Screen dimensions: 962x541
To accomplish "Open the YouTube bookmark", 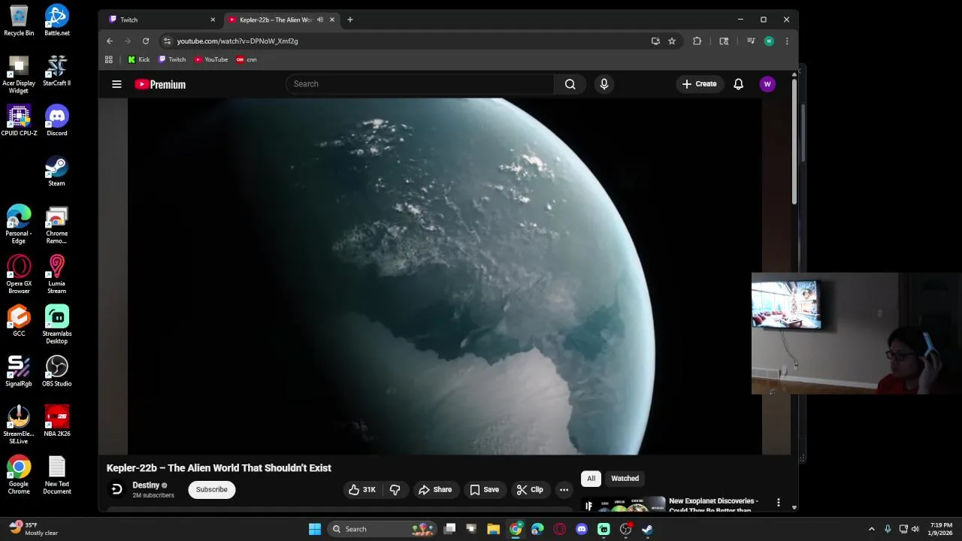I will 211,59.
